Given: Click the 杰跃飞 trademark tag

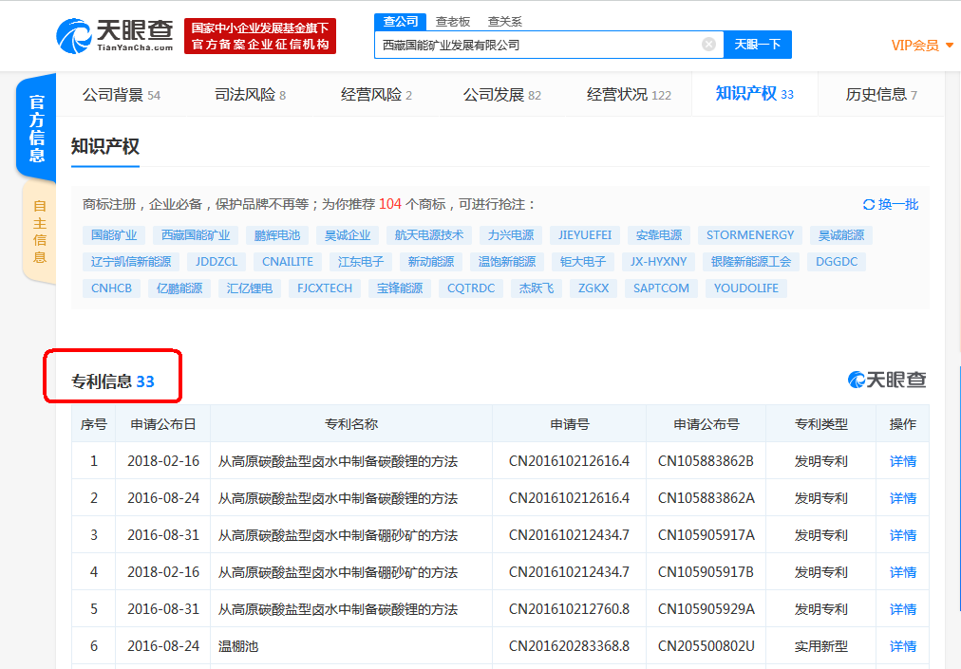Looking at the screenshot, I should (x=537, y=288).
